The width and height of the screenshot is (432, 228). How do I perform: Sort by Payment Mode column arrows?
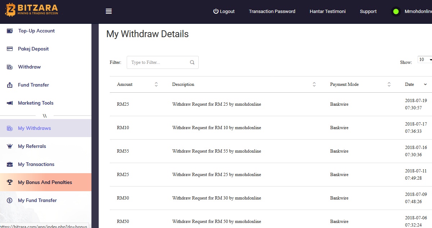tap(389, 84)
